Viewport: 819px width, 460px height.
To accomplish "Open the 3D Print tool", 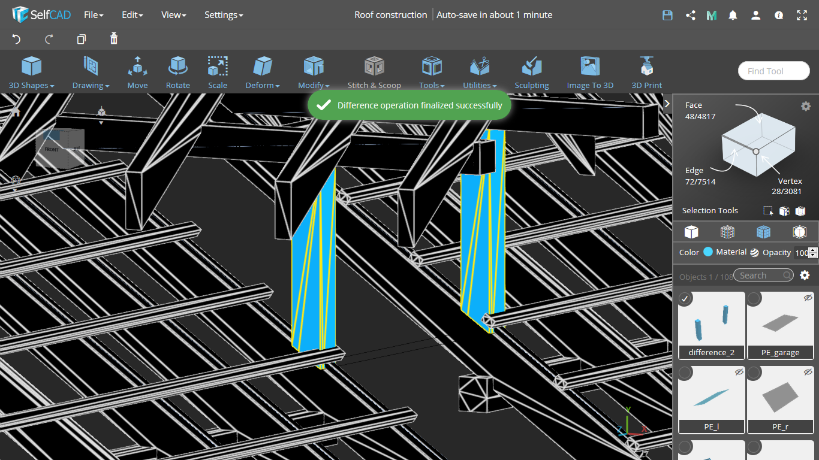I will (646, 72).
